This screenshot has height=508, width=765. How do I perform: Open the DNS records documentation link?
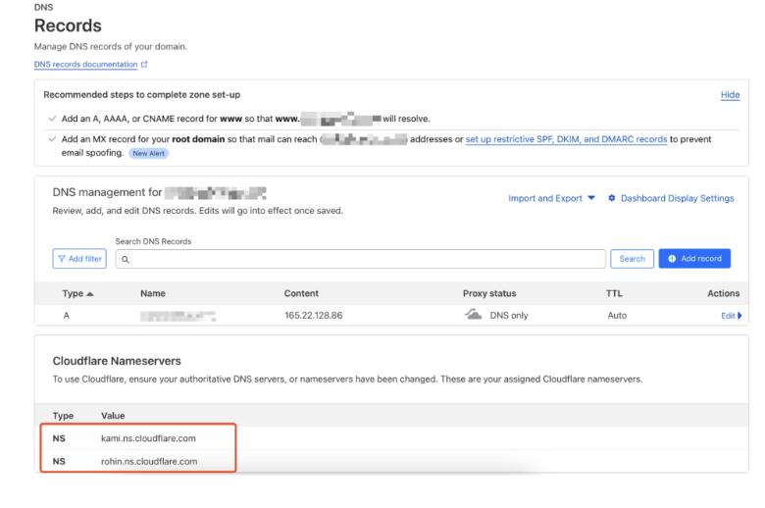(x=85, y=64)
